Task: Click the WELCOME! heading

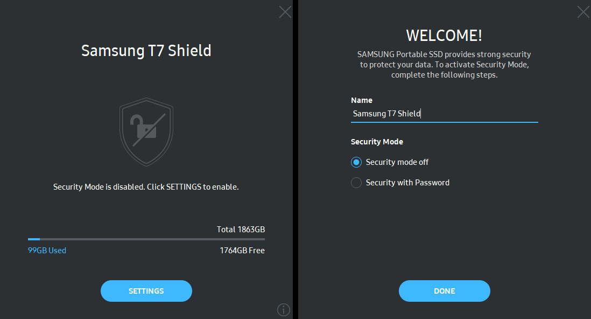Action: 444,36
